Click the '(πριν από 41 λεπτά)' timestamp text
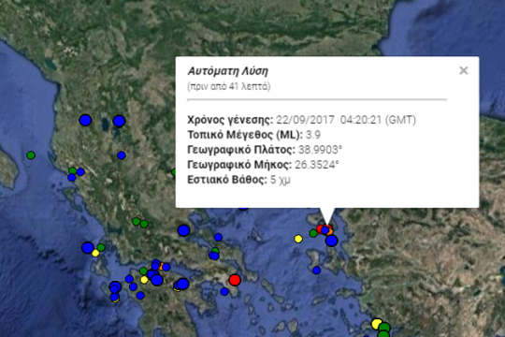The width and height of the screenshot is (505, 337). tap(229, 86)
